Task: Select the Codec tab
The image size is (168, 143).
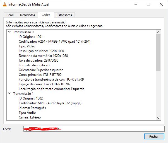Action: [x=46, y=15]
